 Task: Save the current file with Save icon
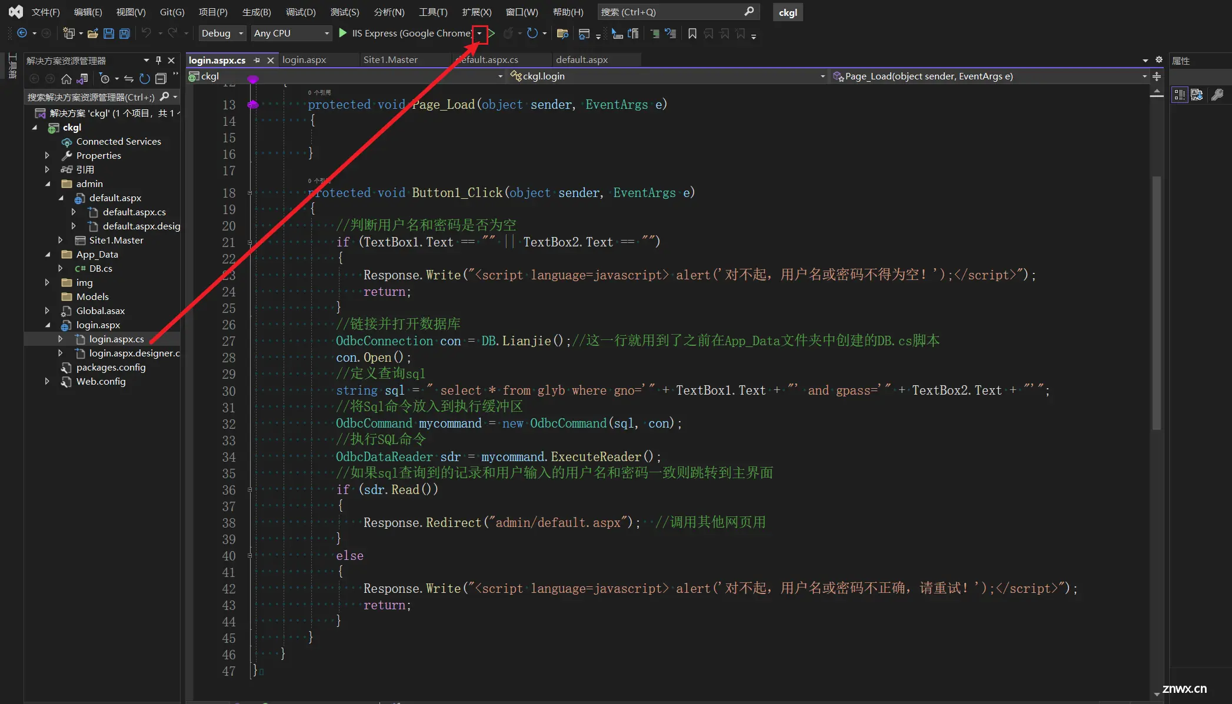(109, 34)
